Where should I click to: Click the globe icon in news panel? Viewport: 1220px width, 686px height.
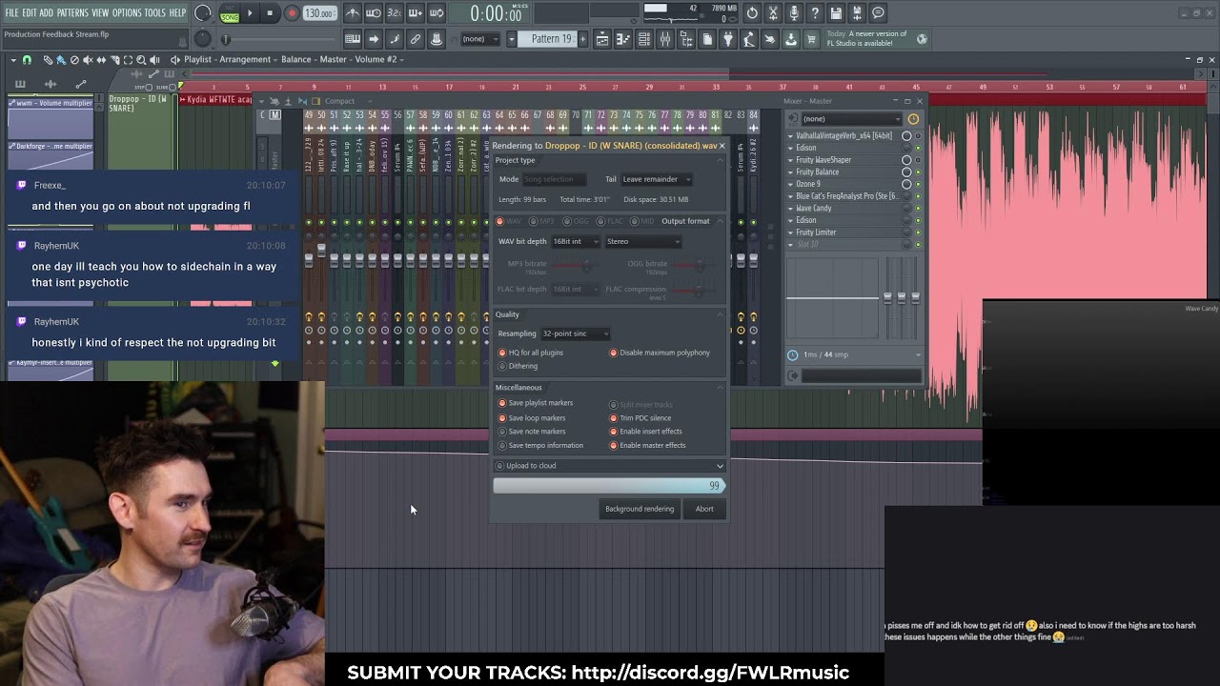click(922, 39)
